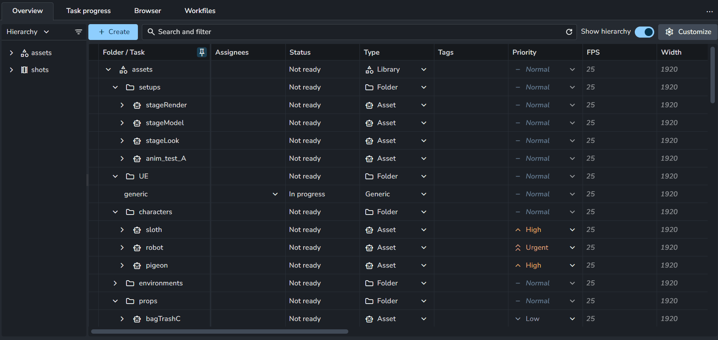Switch to the Task progress tab

click(x=88, y=11)
